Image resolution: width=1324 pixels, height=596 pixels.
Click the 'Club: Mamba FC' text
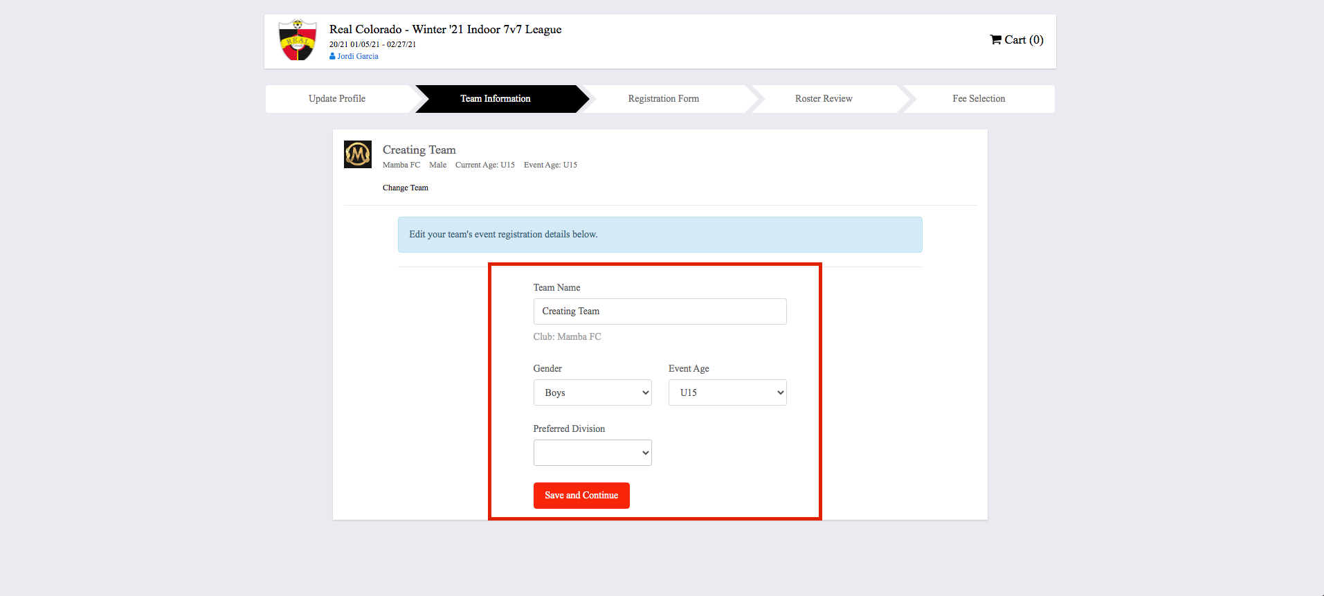pos(568,336)
